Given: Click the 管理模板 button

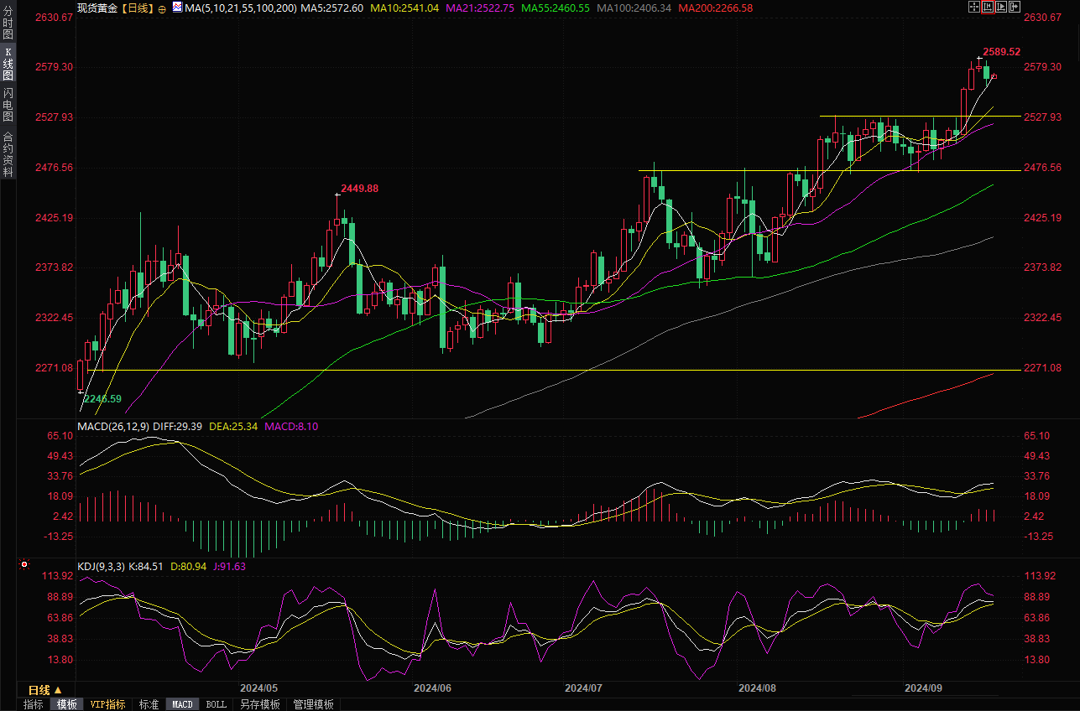Looking at the screenshot, I should click(x=313, y=704).
